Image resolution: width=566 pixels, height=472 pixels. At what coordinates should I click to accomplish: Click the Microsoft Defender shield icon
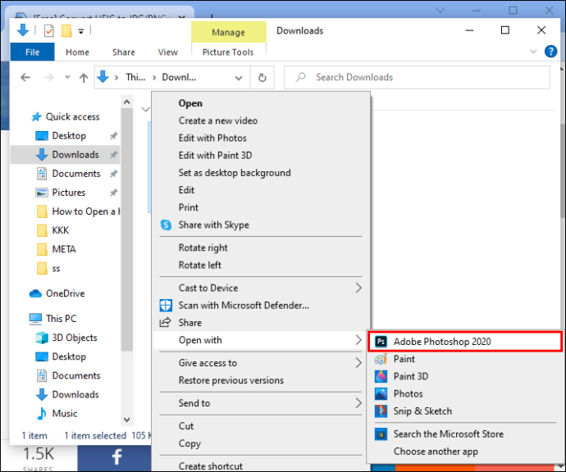click(x=166, y=306)
